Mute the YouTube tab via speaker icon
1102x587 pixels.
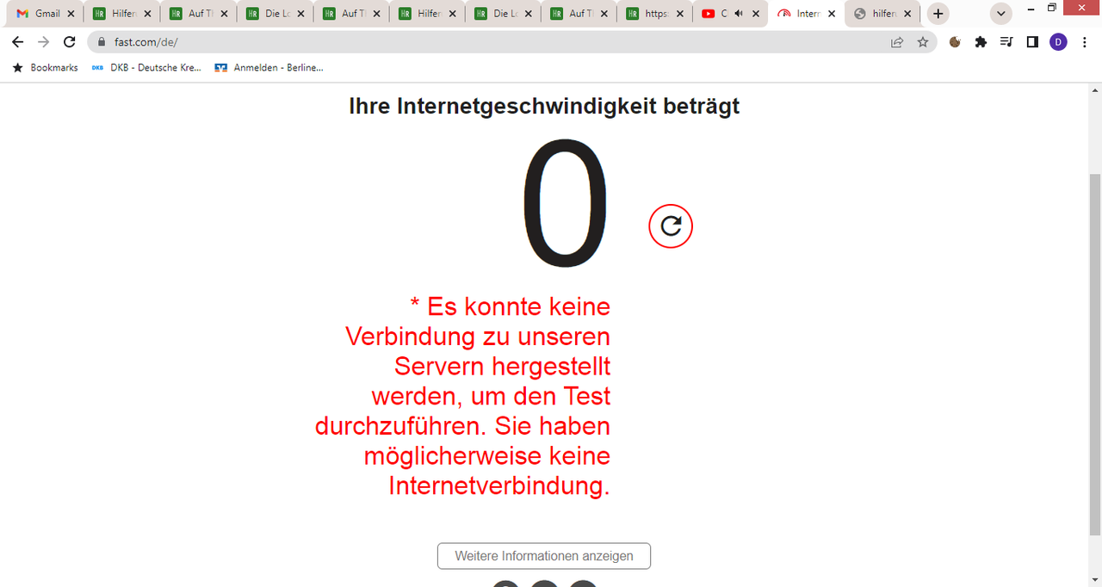[738, 14]
